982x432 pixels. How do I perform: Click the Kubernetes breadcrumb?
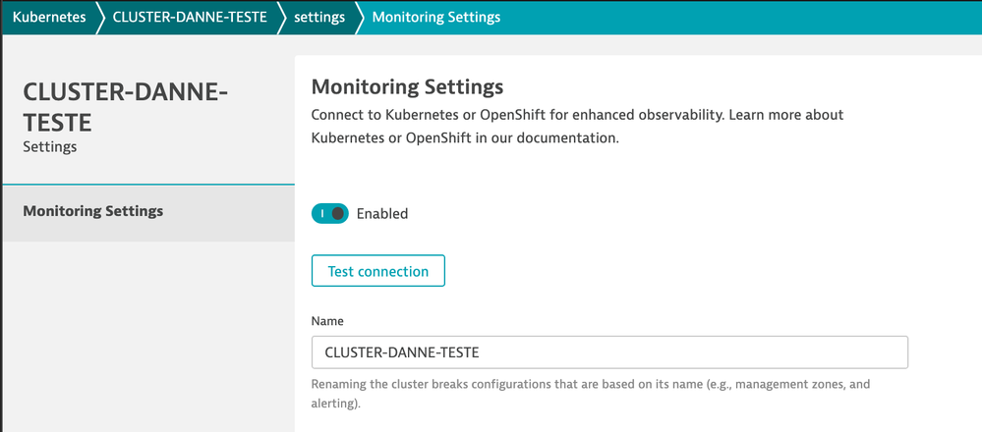pyautogui.click(x=48, y=18)
